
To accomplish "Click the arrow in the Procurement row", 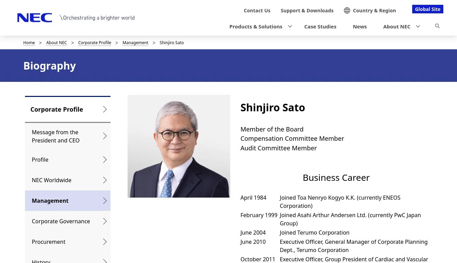I will pyautogui.click(x=105, y=242).
